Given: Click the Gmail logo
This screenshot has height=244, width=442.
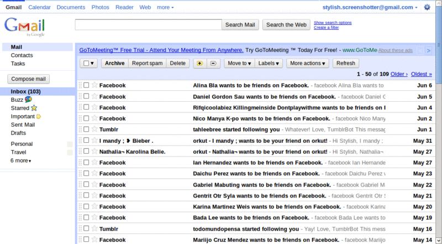Looking at the screenshot, I should [x=24, y=27].
